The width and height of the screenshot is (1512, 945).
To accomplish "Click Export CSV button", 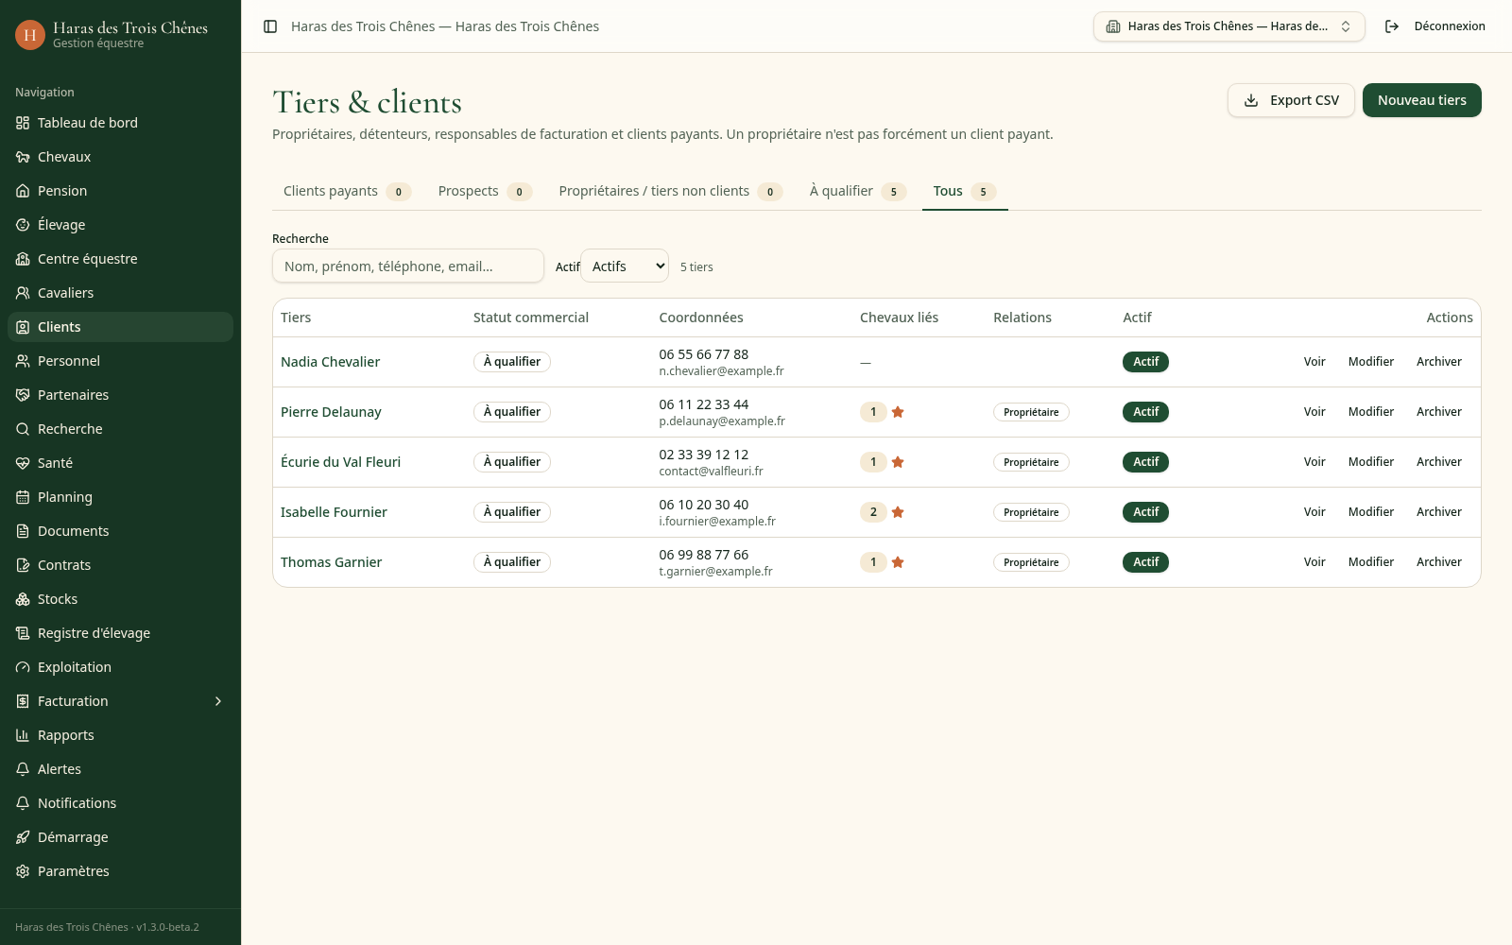I will pos(1291,100).
